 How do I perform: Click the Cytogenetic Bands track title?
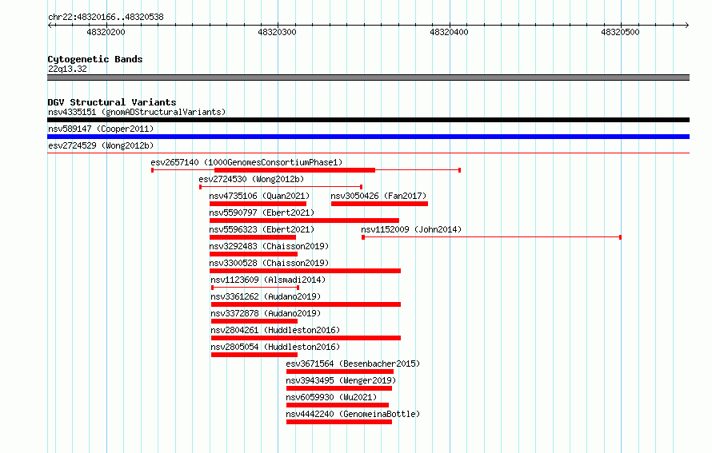(95, 59)
